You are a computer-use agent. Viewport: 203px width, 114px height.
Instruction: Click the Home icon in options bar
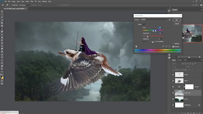3,5
